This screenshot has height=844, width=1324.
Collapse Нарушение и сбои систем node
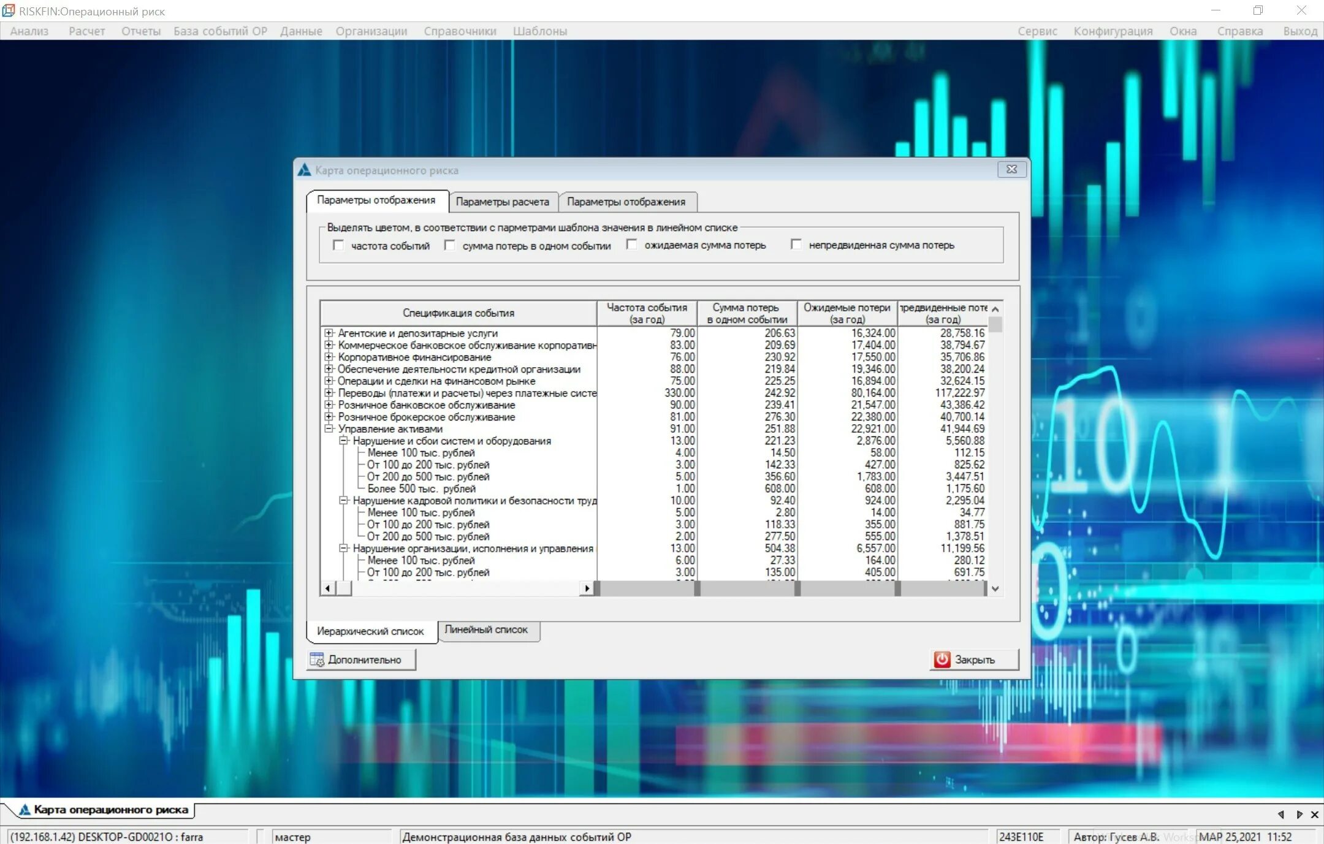coord(344,441)
